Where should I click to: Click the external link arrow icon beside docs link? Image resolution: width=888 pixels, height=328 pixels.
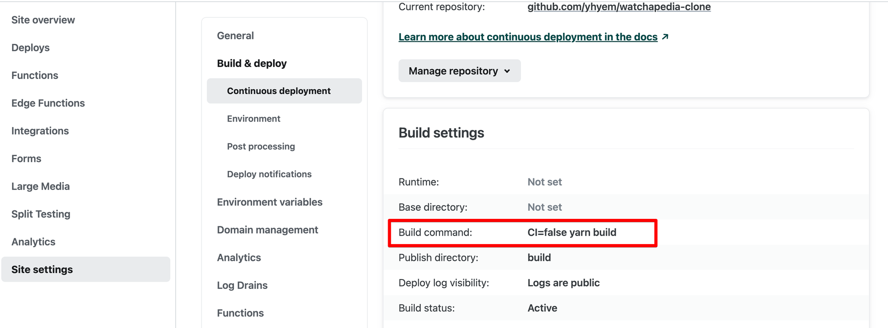pyautogui.click(x=665, y=37)
